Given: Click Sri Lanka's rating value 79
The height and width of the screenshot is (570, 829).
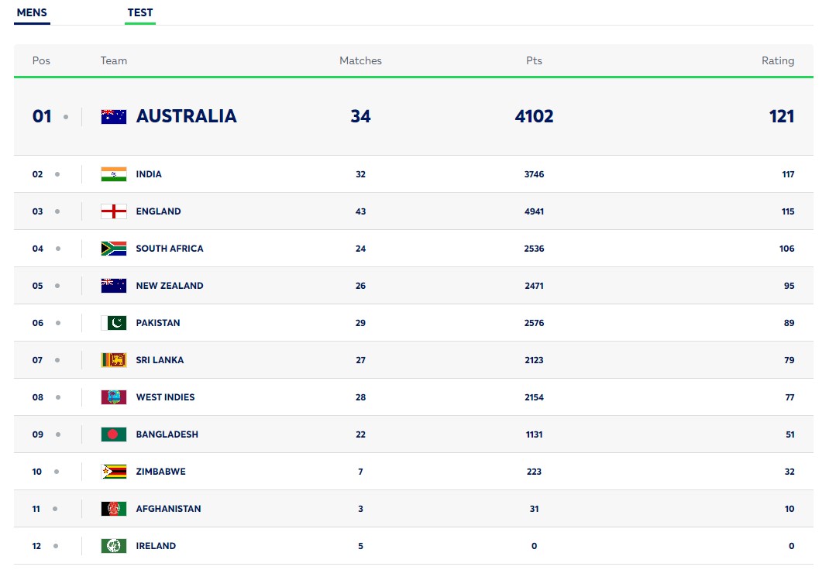Looking at the screenshot, I should tap(789, 360).
